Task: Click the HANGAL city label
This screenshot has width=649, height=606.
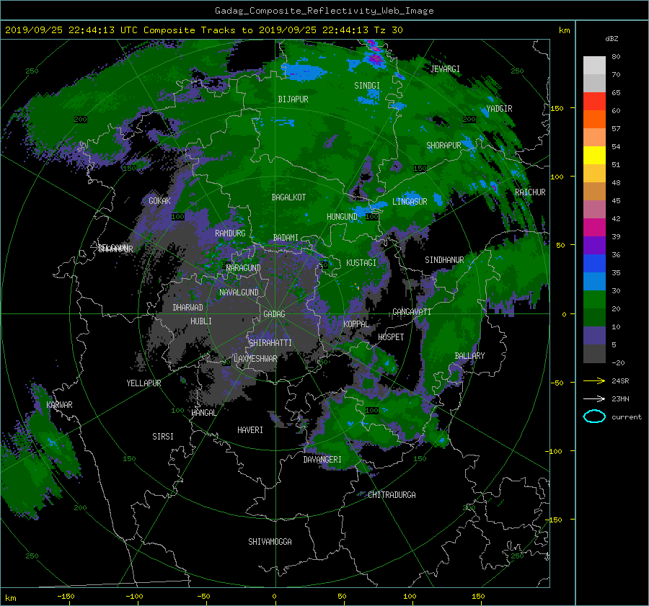Action: pos(203,412)
